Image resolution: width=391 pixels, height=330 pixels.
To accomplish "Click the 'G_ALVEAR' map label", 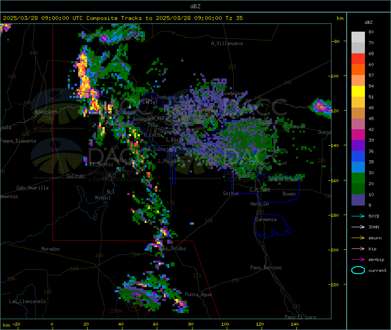I will [x=260, y=190].
